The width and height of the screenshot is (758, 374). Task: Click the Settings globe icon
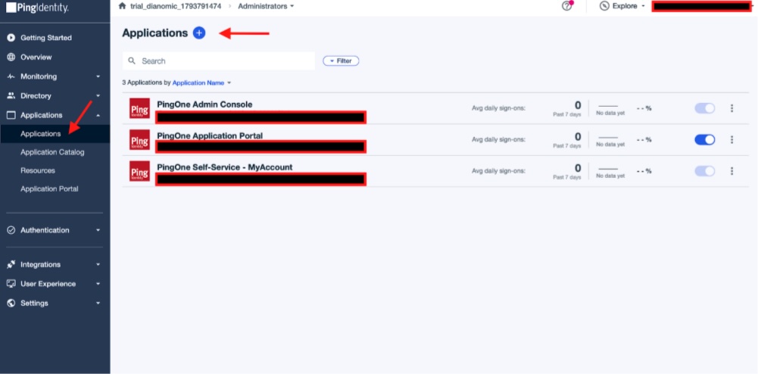tap(11, 303)
